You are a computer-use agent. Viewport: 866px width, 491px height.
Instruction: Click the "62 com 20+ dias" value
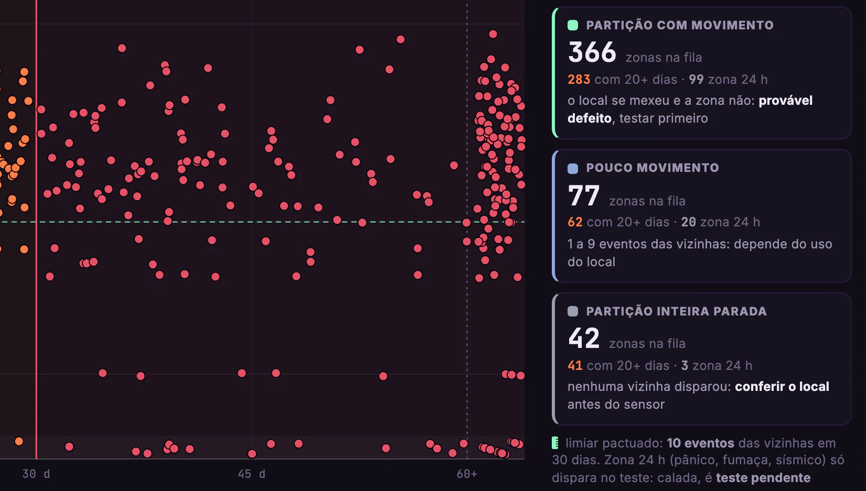618,222
